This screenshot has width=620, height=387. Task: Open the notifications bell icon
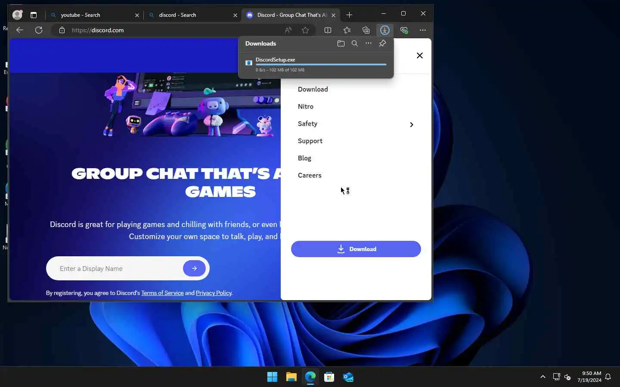click(x=608, y=377)
